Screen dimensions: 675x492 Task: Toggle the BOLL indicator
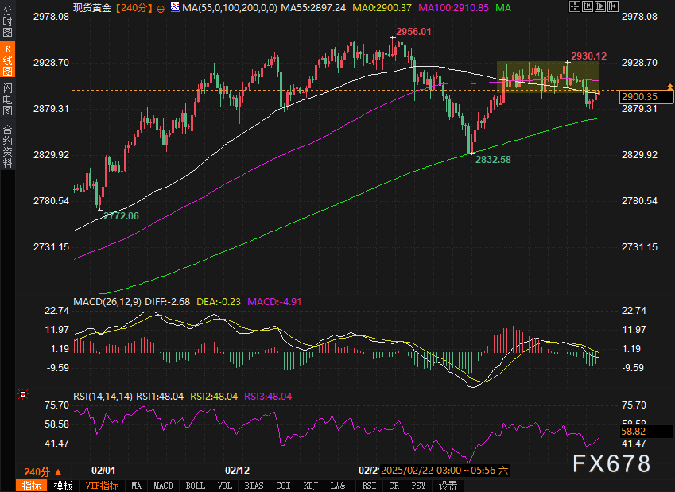[x=195, y=486]
